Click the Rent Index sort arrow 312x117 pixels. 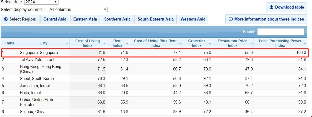tap(127, 43)
